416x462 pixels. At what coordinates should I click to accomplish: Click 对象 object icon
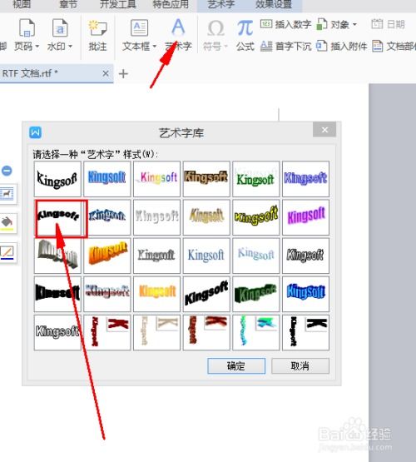[x=321, y=24]
